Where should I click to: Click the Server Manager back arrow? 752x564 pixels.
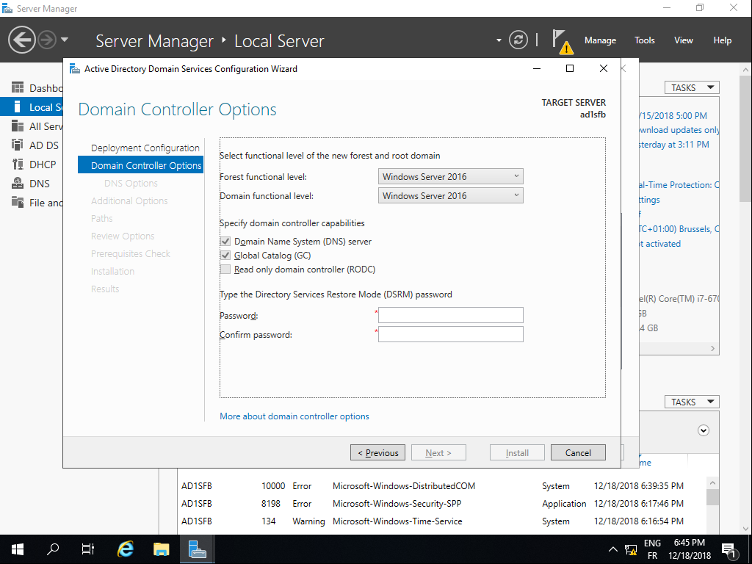(22, 40)
